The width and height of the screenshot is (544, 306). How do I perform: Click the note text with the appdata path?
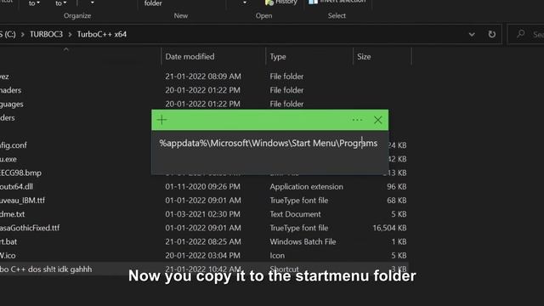(x=269, y=144)
